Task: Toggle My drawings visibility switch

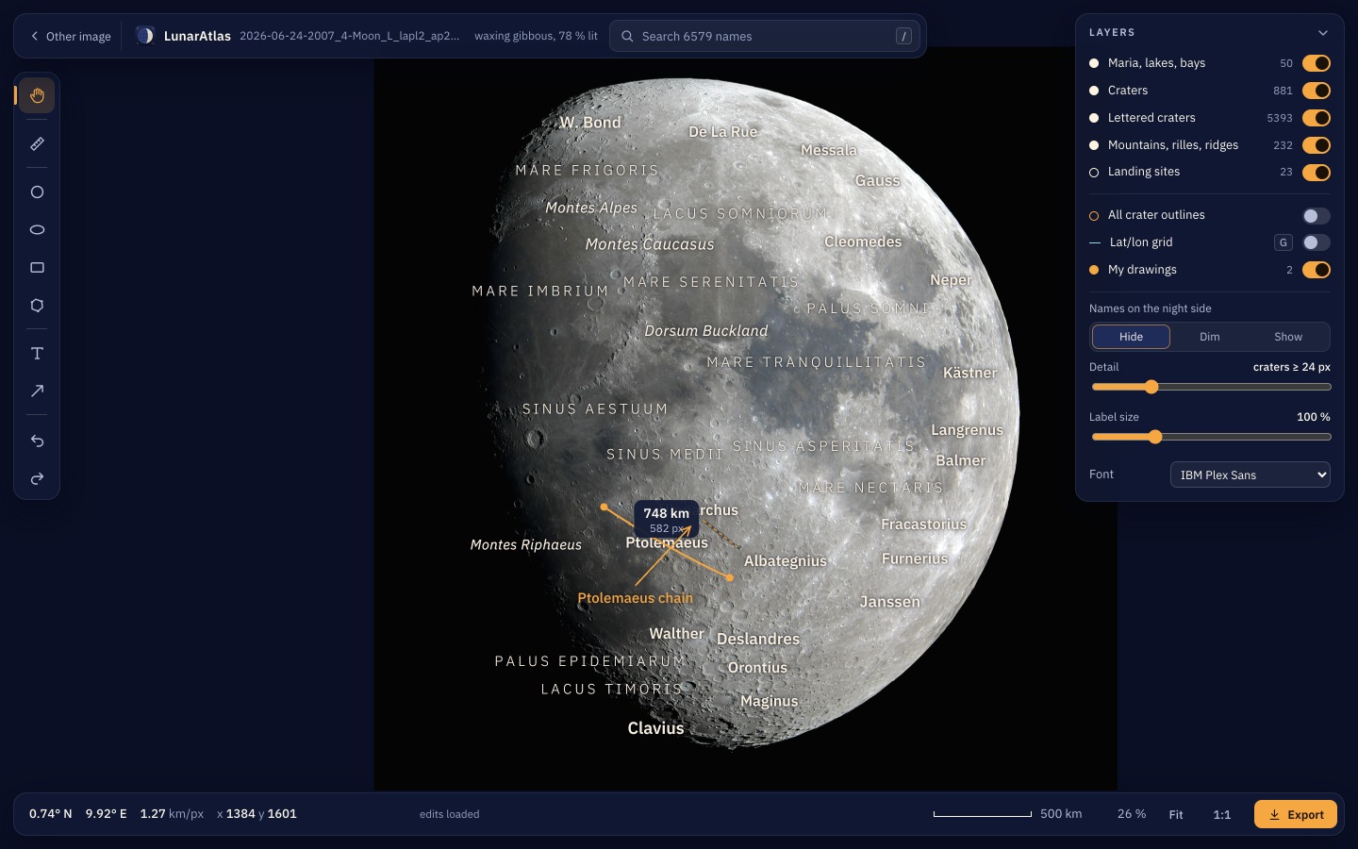Action: tap(1316, 270)
